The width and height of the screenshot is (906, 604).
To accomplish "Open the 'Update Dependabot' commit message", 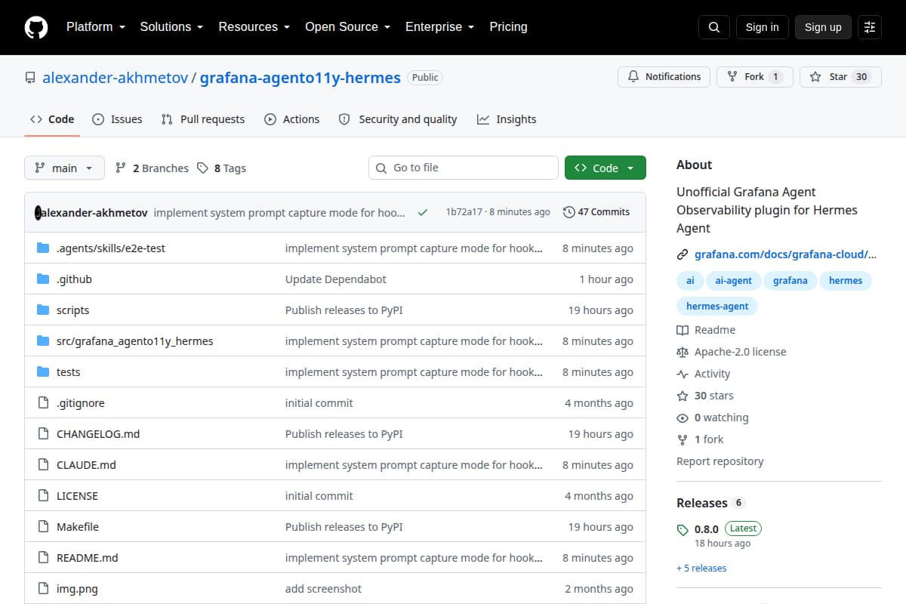I will tap(336, 279).
